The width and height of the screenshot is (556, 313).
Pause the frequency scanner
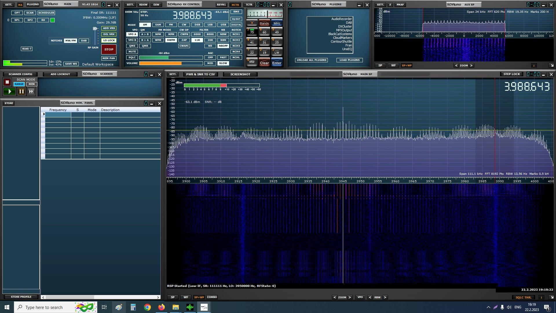(21, 92)
